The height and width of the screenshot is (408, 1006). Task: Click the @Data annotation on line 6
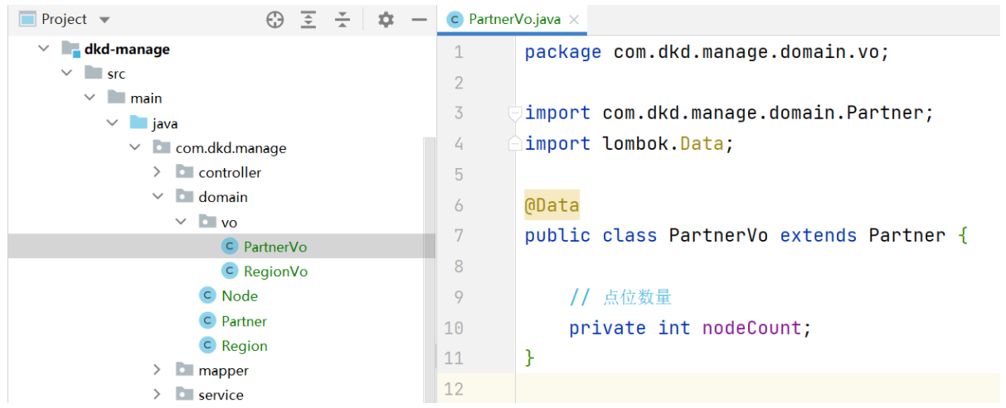(x=552, y=205)
